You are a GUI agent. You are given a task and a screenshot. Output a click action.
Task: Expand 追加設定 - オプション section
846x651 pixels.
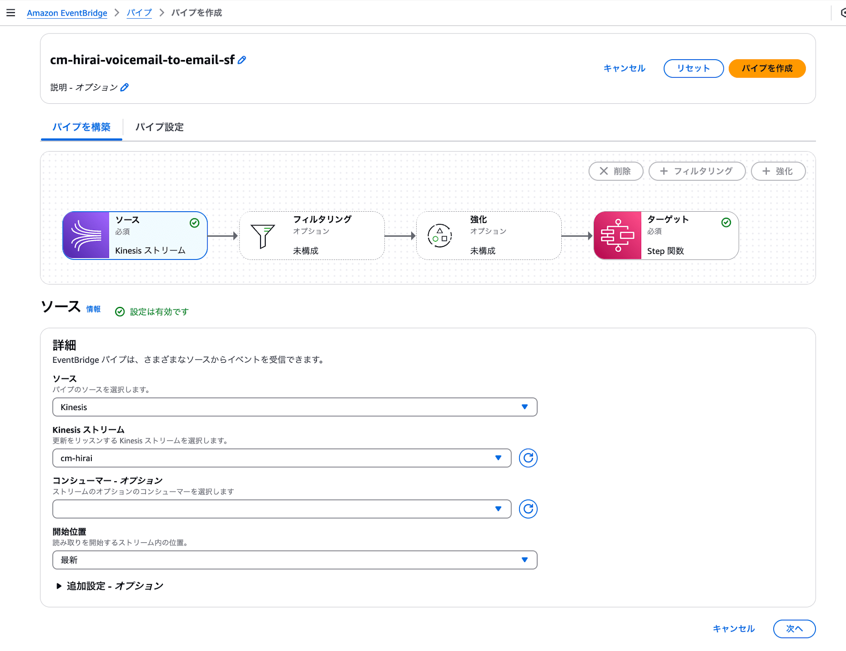[110, 586]
